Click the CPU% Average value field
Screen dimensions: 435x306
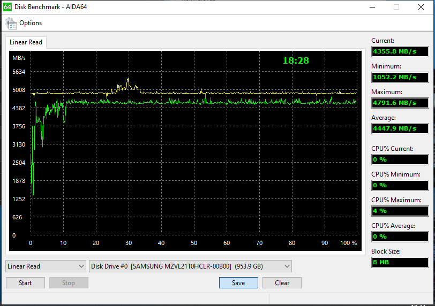[x=400, y=237]
